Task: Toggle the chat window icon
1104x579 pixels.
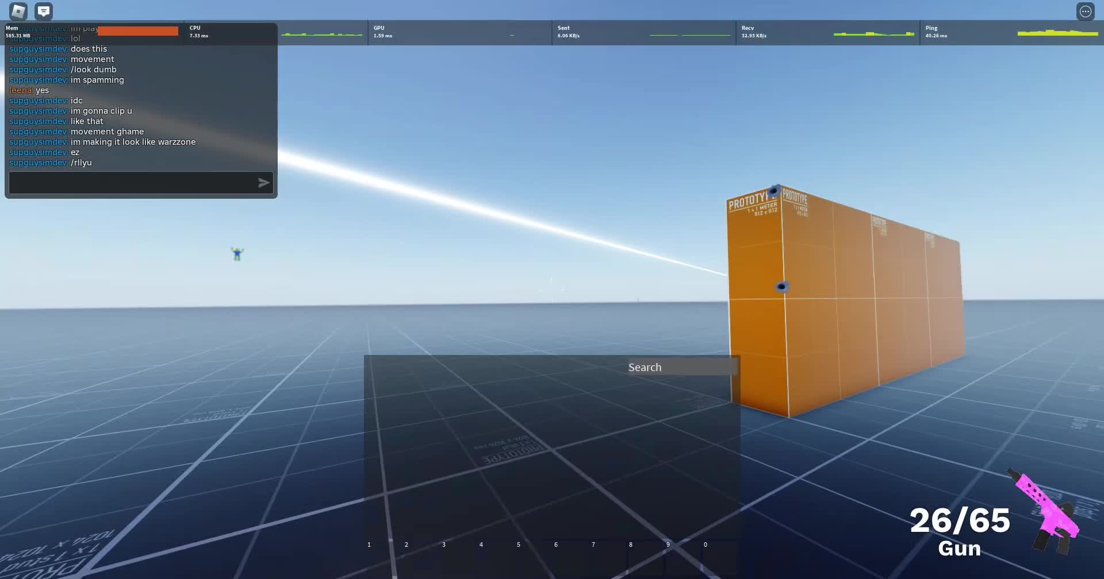Action: pos(44,11)
